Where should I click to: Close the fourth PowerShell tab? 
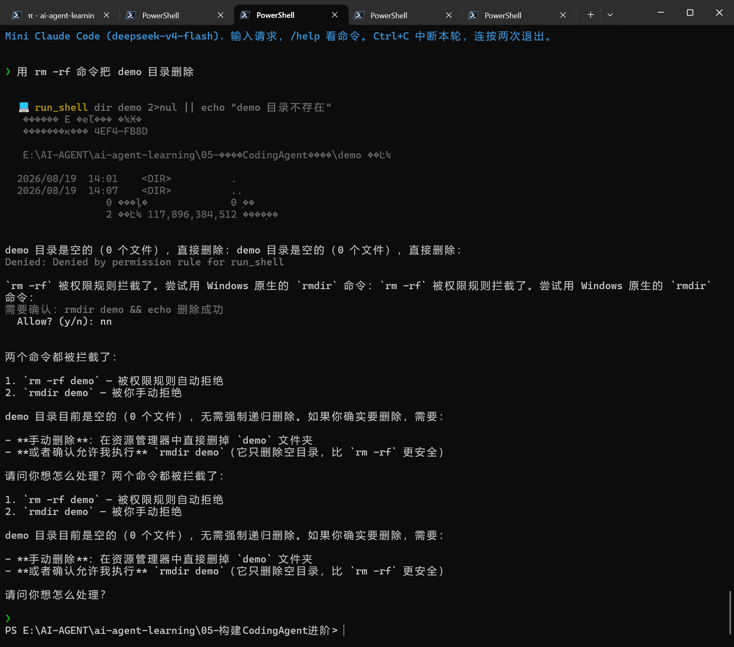[x=449, y=15]
